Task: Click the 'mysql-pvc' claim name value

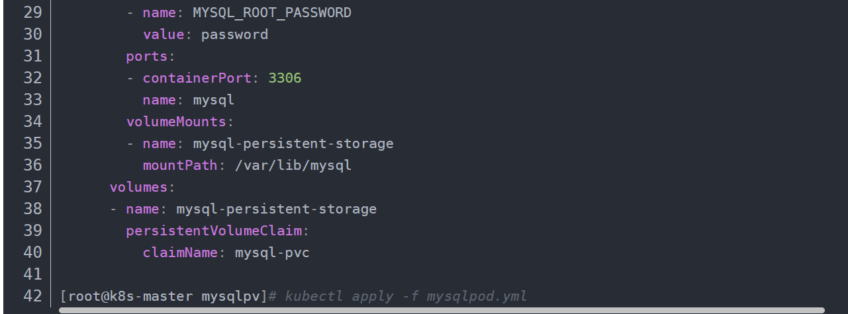Action: pyautogui.click(x=272, y=253)
